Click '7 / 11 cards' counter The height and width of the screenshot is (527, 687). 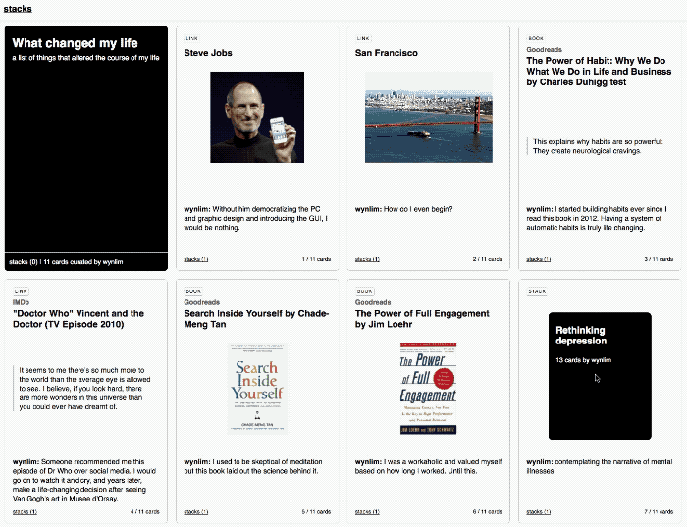[659, 512]
